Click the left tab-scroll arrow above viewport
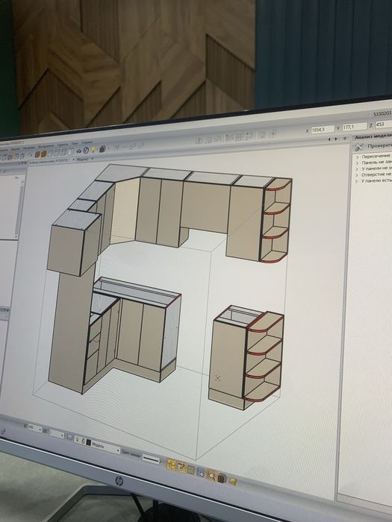 pos(330,139)
